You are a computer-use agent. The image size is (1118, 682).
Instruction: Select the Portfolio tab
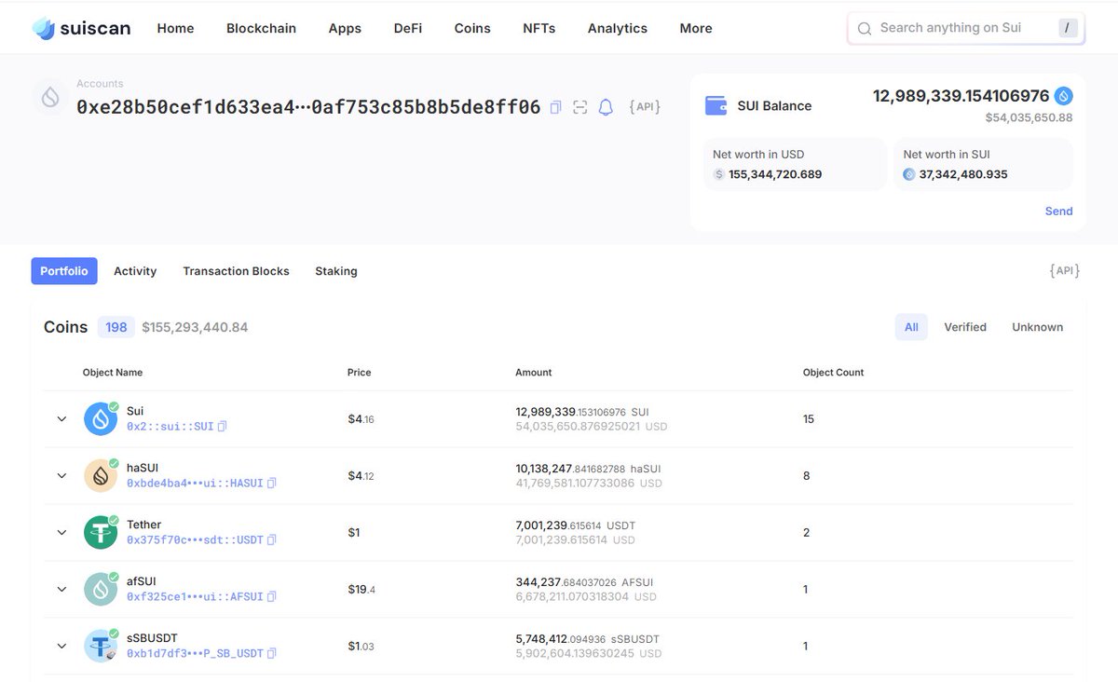[x=64, y=271]
